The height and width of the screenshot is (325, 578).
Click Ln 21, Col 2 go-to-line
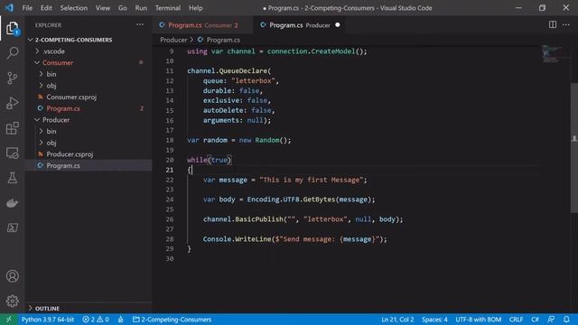click(x=397, y=320)
